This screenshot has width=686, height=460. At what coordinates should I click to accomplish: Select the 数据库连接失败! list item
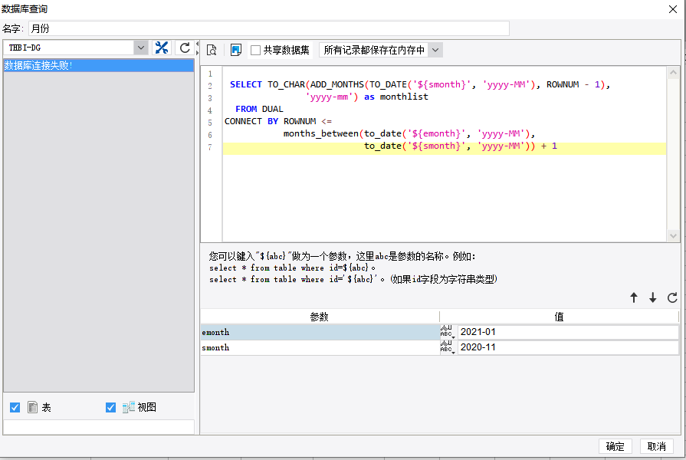pyautogui.click(x=99, y=66)
